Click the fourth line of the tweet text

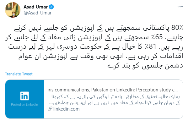[101, 56]
